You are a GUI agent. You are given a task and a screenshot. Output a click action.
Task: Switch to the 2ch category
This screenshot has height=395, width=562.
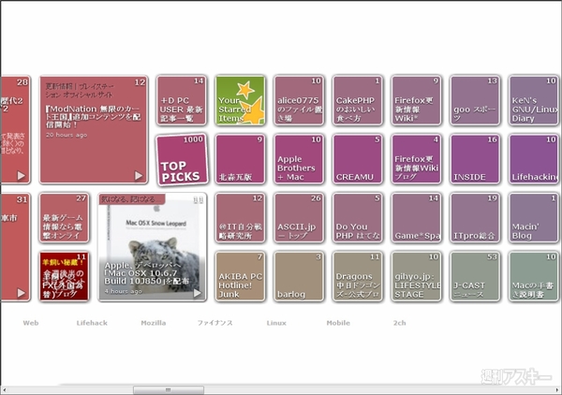click(x=400, y=323)
